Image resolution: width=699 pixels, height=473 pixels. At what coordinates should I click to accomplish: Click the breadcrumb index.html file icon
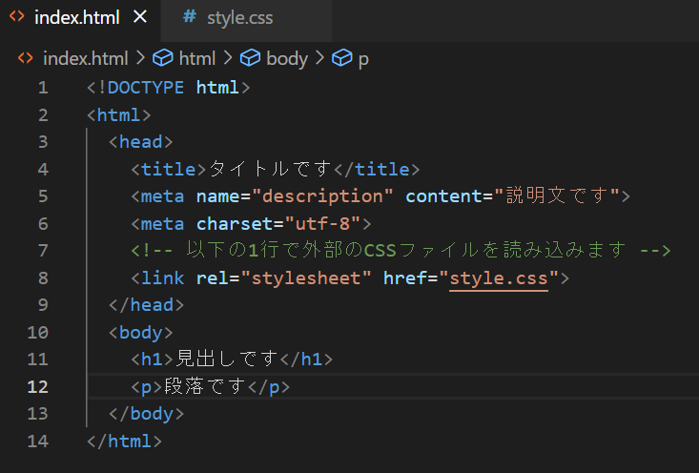click(26, 59)
